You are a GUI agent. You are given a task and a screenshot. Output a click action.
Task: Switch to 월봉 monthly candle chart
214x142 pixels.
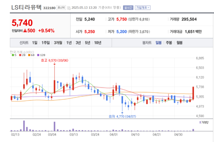coord(179,43)
